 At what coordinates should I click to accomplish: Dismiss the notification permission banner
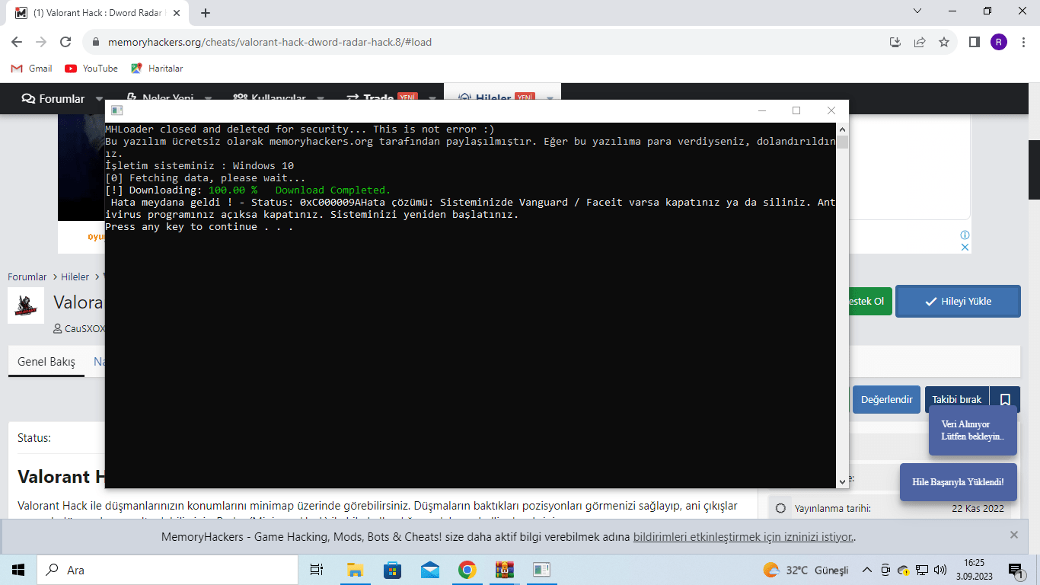point(1013,535)
